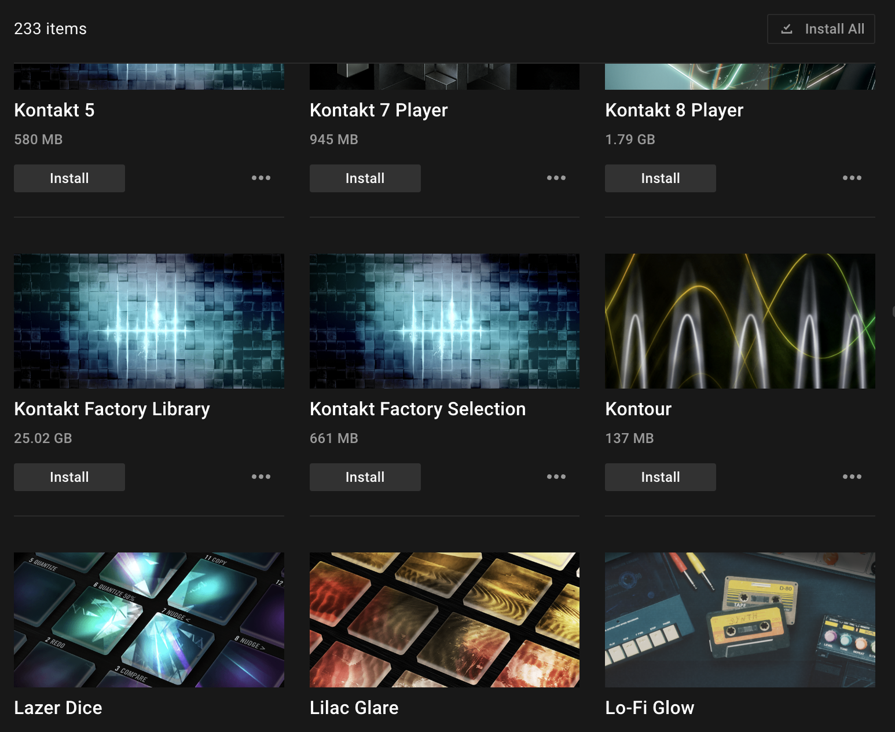Image resolution: width=895 pixels, height=732 pixels.
Task: Open more options for Kontour
Action: (x=852, y=477)
